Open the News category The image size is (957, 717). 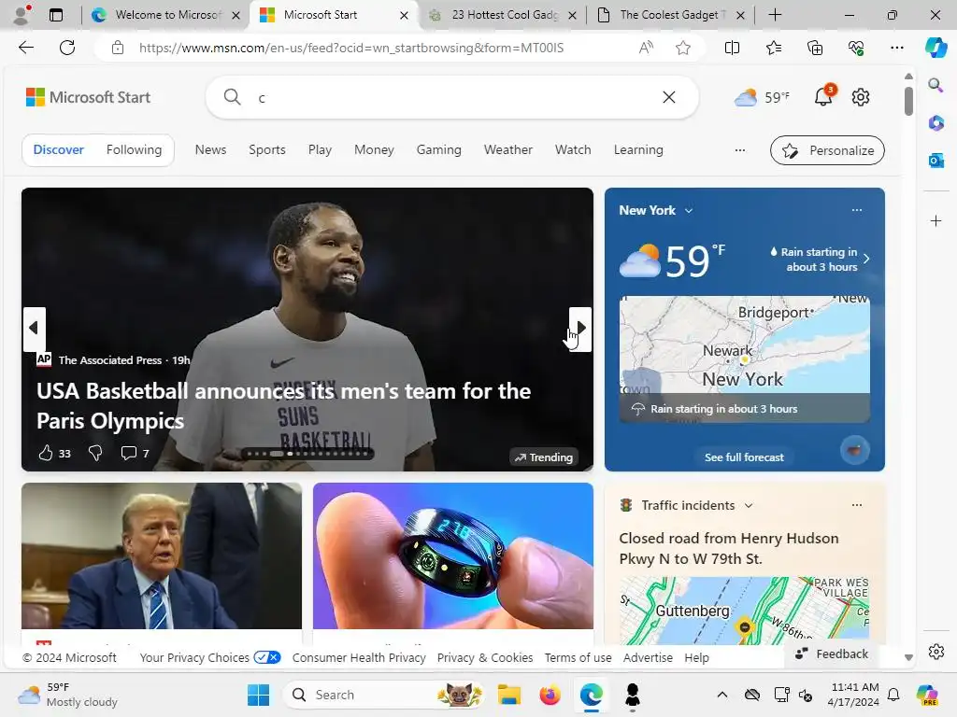[210, 150]
